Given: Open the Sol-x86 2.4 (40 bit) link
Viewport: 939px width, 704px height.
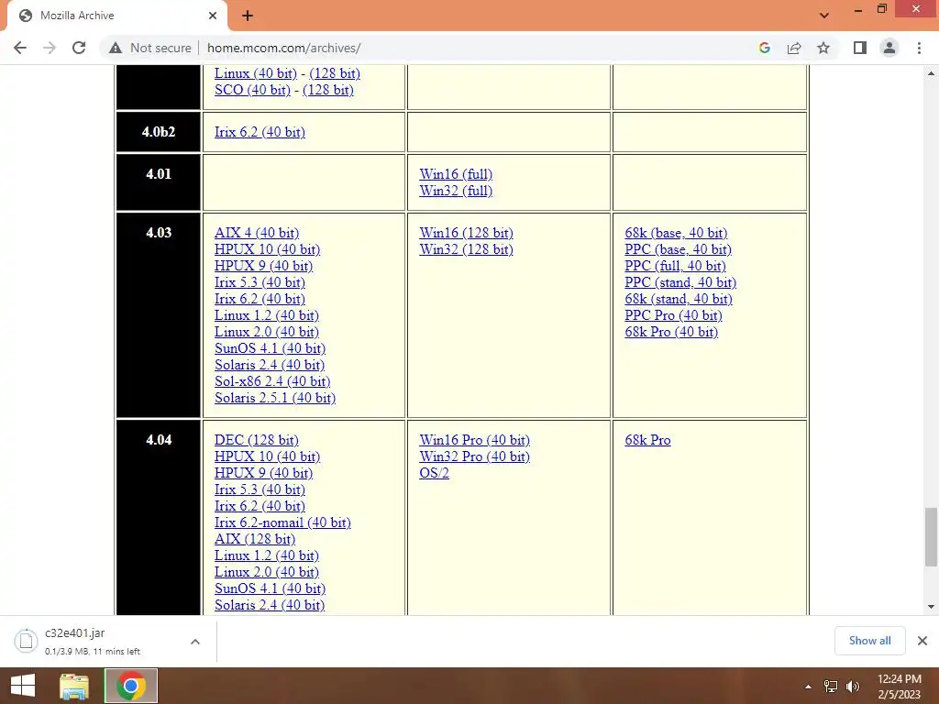Looking at the screenshot, I should 272,380.
